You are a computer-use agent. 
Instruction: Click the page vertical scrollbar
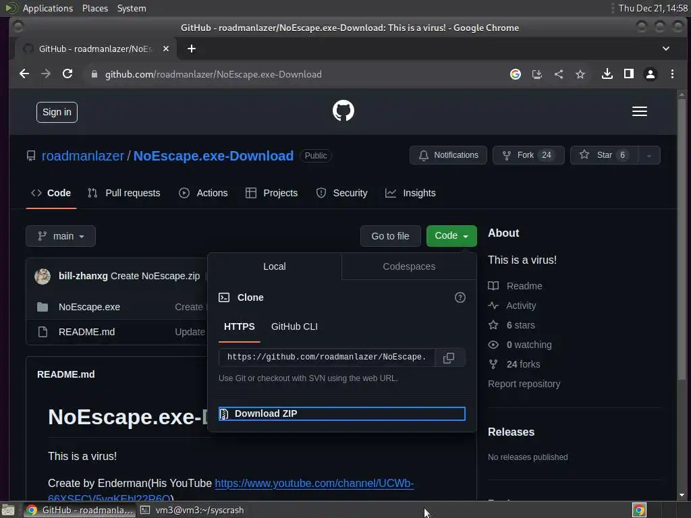pyautogui.click(x=682, y=238)
